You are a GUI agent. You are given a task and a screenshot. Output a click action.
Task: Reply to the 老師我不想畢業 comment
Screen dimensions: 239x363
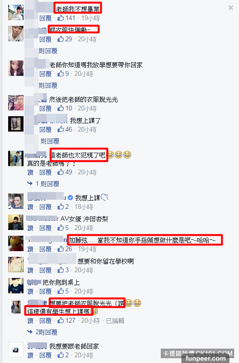coord(45,18)
